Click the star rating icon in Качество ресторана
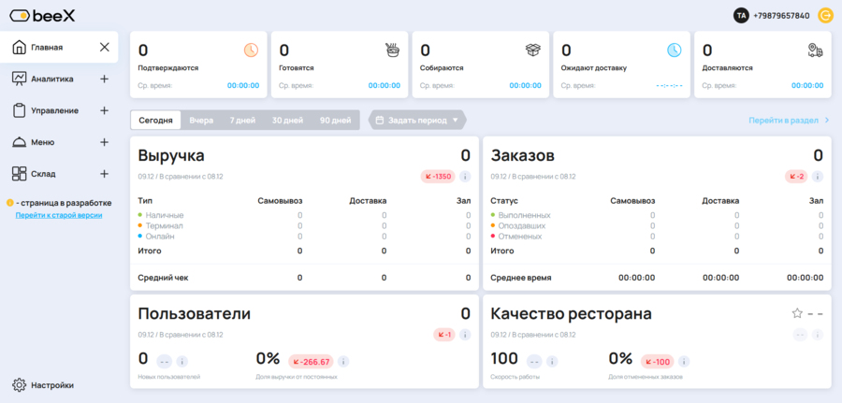 click(797, 313)
